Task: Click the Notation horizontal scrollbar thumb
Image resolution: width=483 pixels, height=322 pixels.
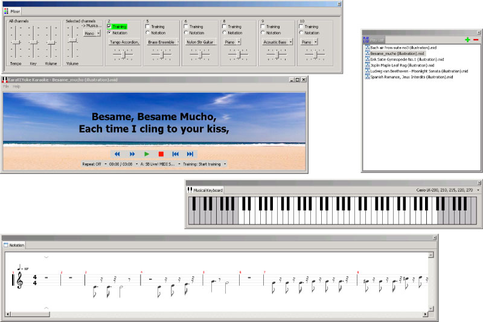Action: point(30,314)
